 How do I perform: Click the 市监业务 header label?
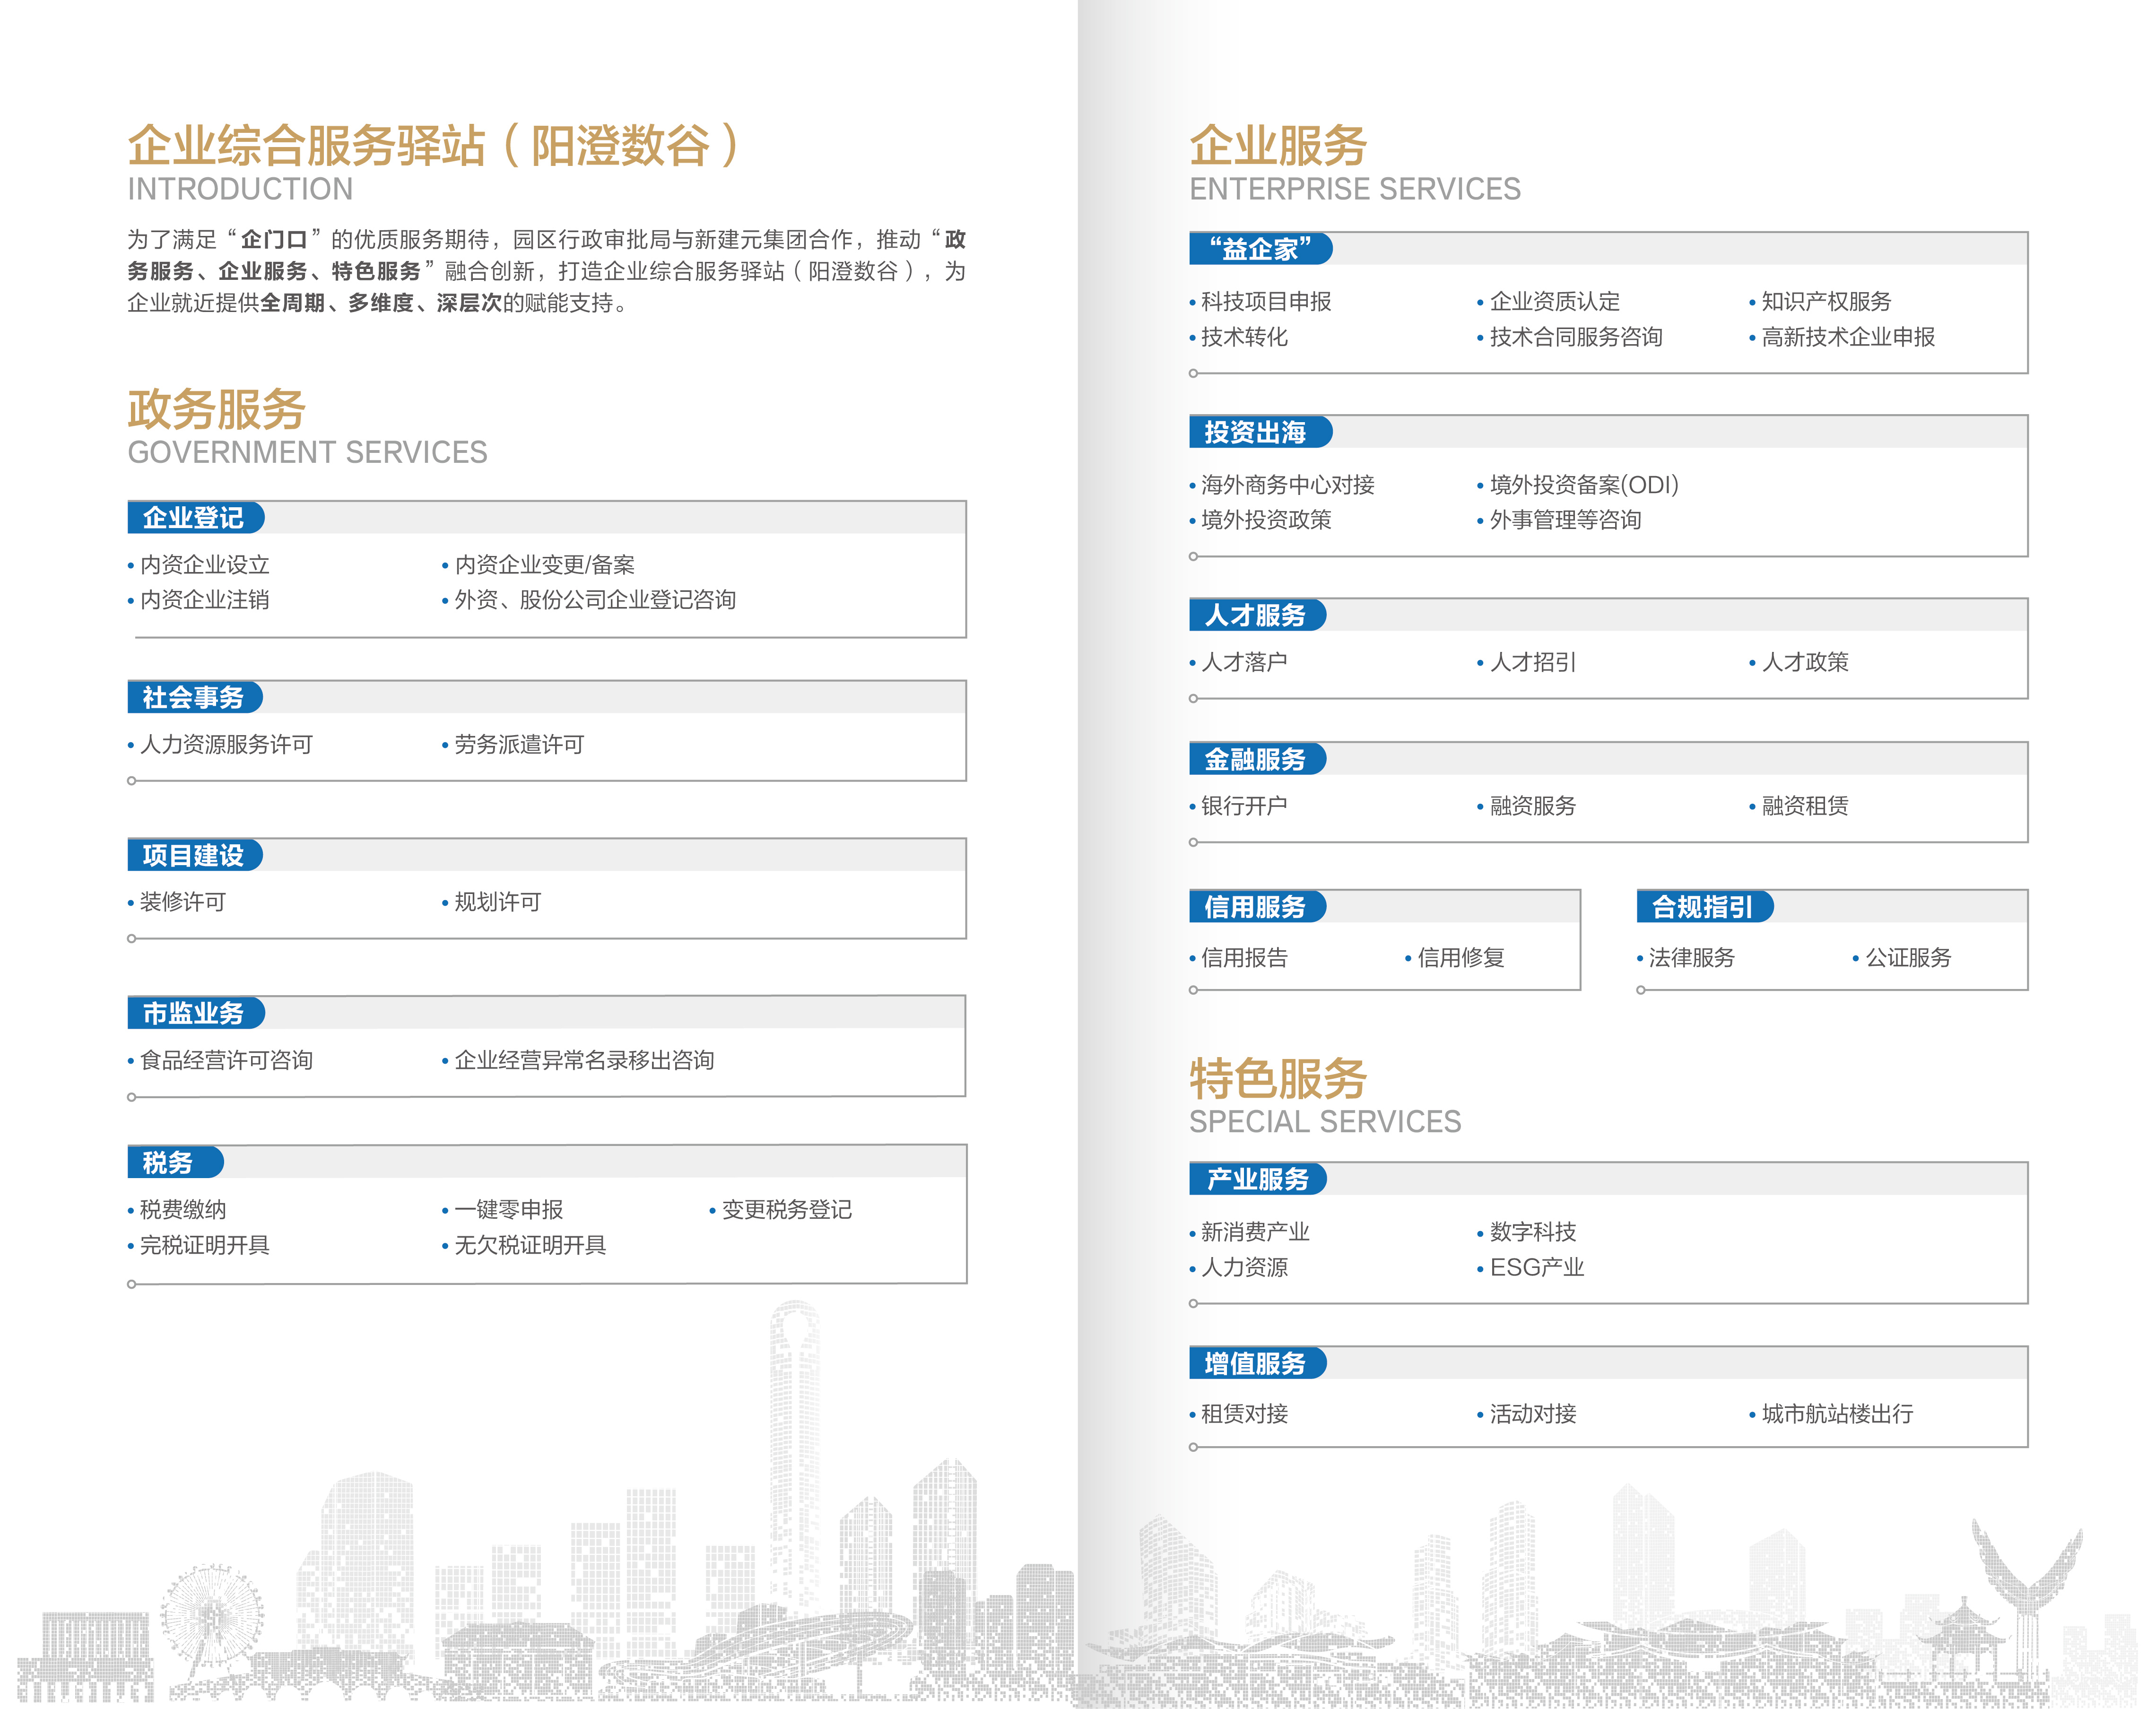[194, 1013]
